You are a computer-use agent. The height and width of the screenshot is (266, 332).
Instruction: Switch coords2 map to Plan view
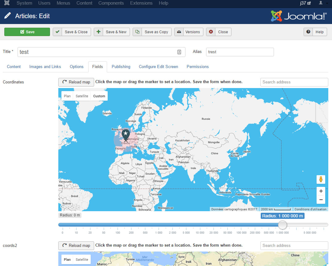click(67, 260)
